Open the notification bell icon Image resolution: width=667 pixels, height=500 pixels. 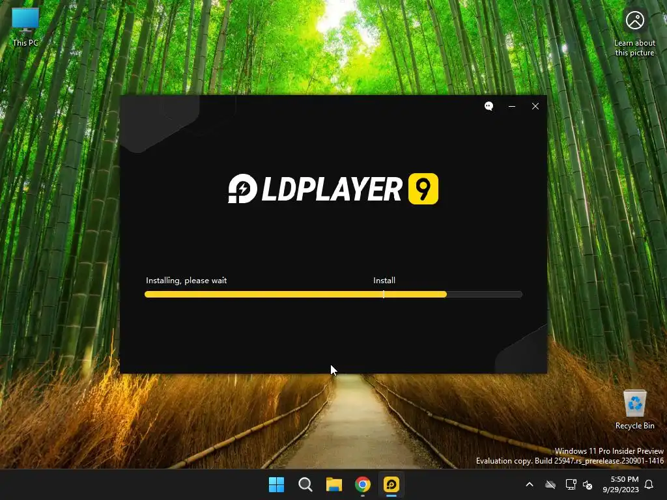tap(649, 484)
